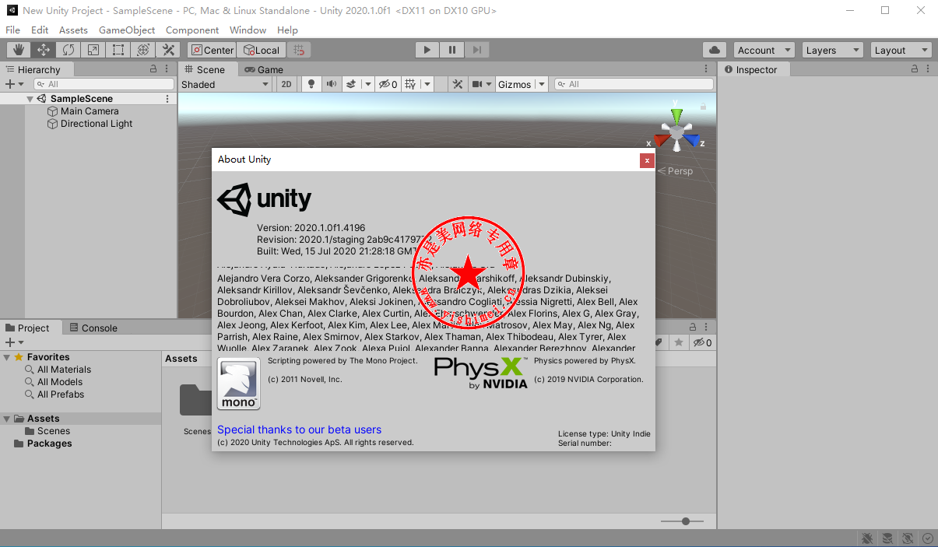Click the red X axis gizmo cone
Viewport: 938px width, 547px height.
pos(661,140)
